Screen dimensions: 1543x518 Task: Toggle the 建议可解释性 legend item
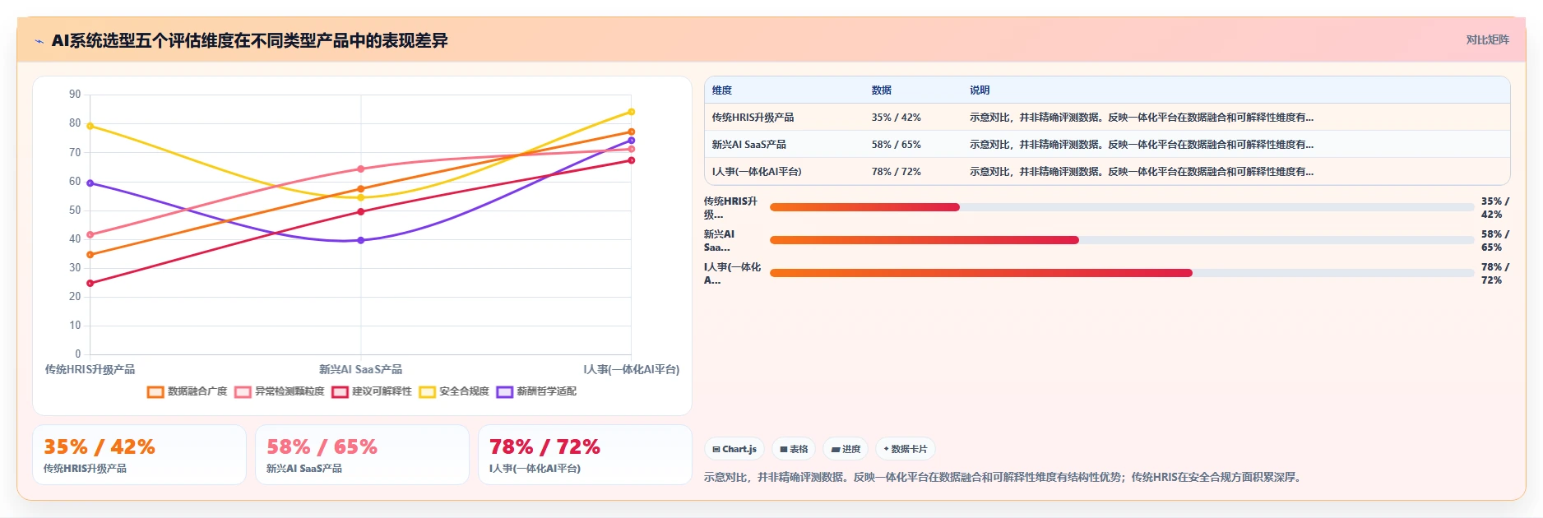coord(372,391)
